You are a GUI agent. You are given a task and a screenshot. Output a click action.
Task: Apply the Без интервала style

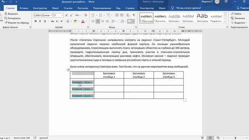[x=160, y=18]
